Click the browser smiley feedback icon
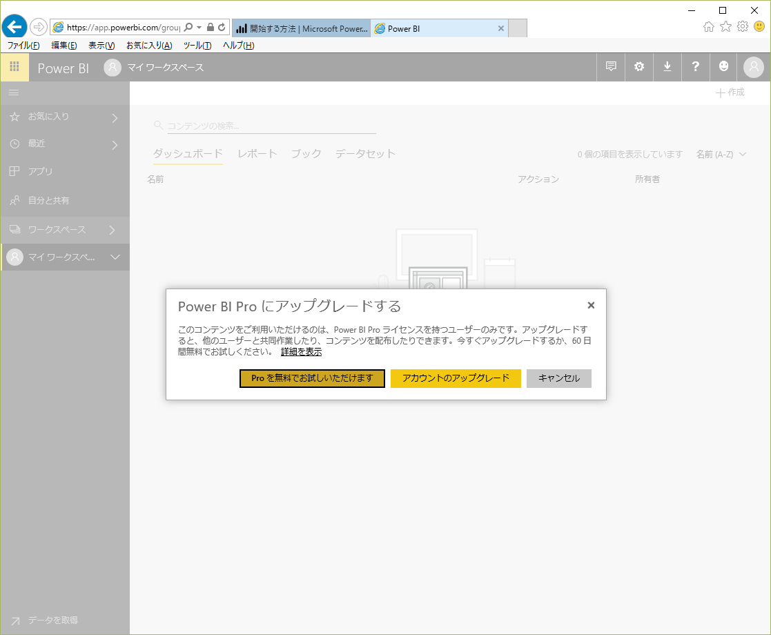Image resolution: width=771 pixels, height=635 pixels. (759, 26)
